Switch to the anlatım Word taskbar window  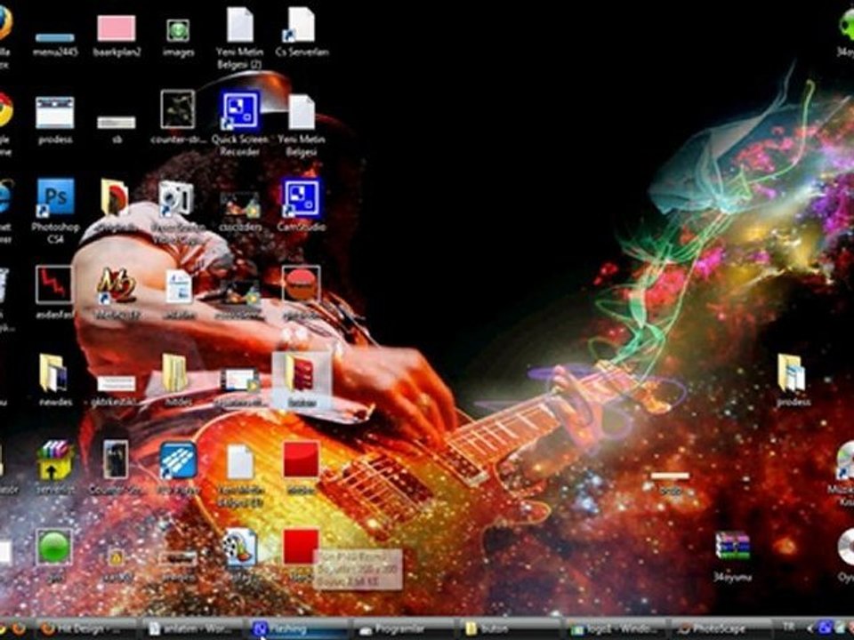[x=192, y=629]
